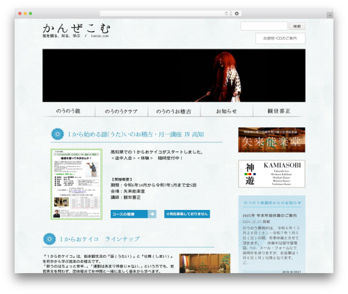Click blue flower icon beside ラインナップ heading

[x=49, y=239]
